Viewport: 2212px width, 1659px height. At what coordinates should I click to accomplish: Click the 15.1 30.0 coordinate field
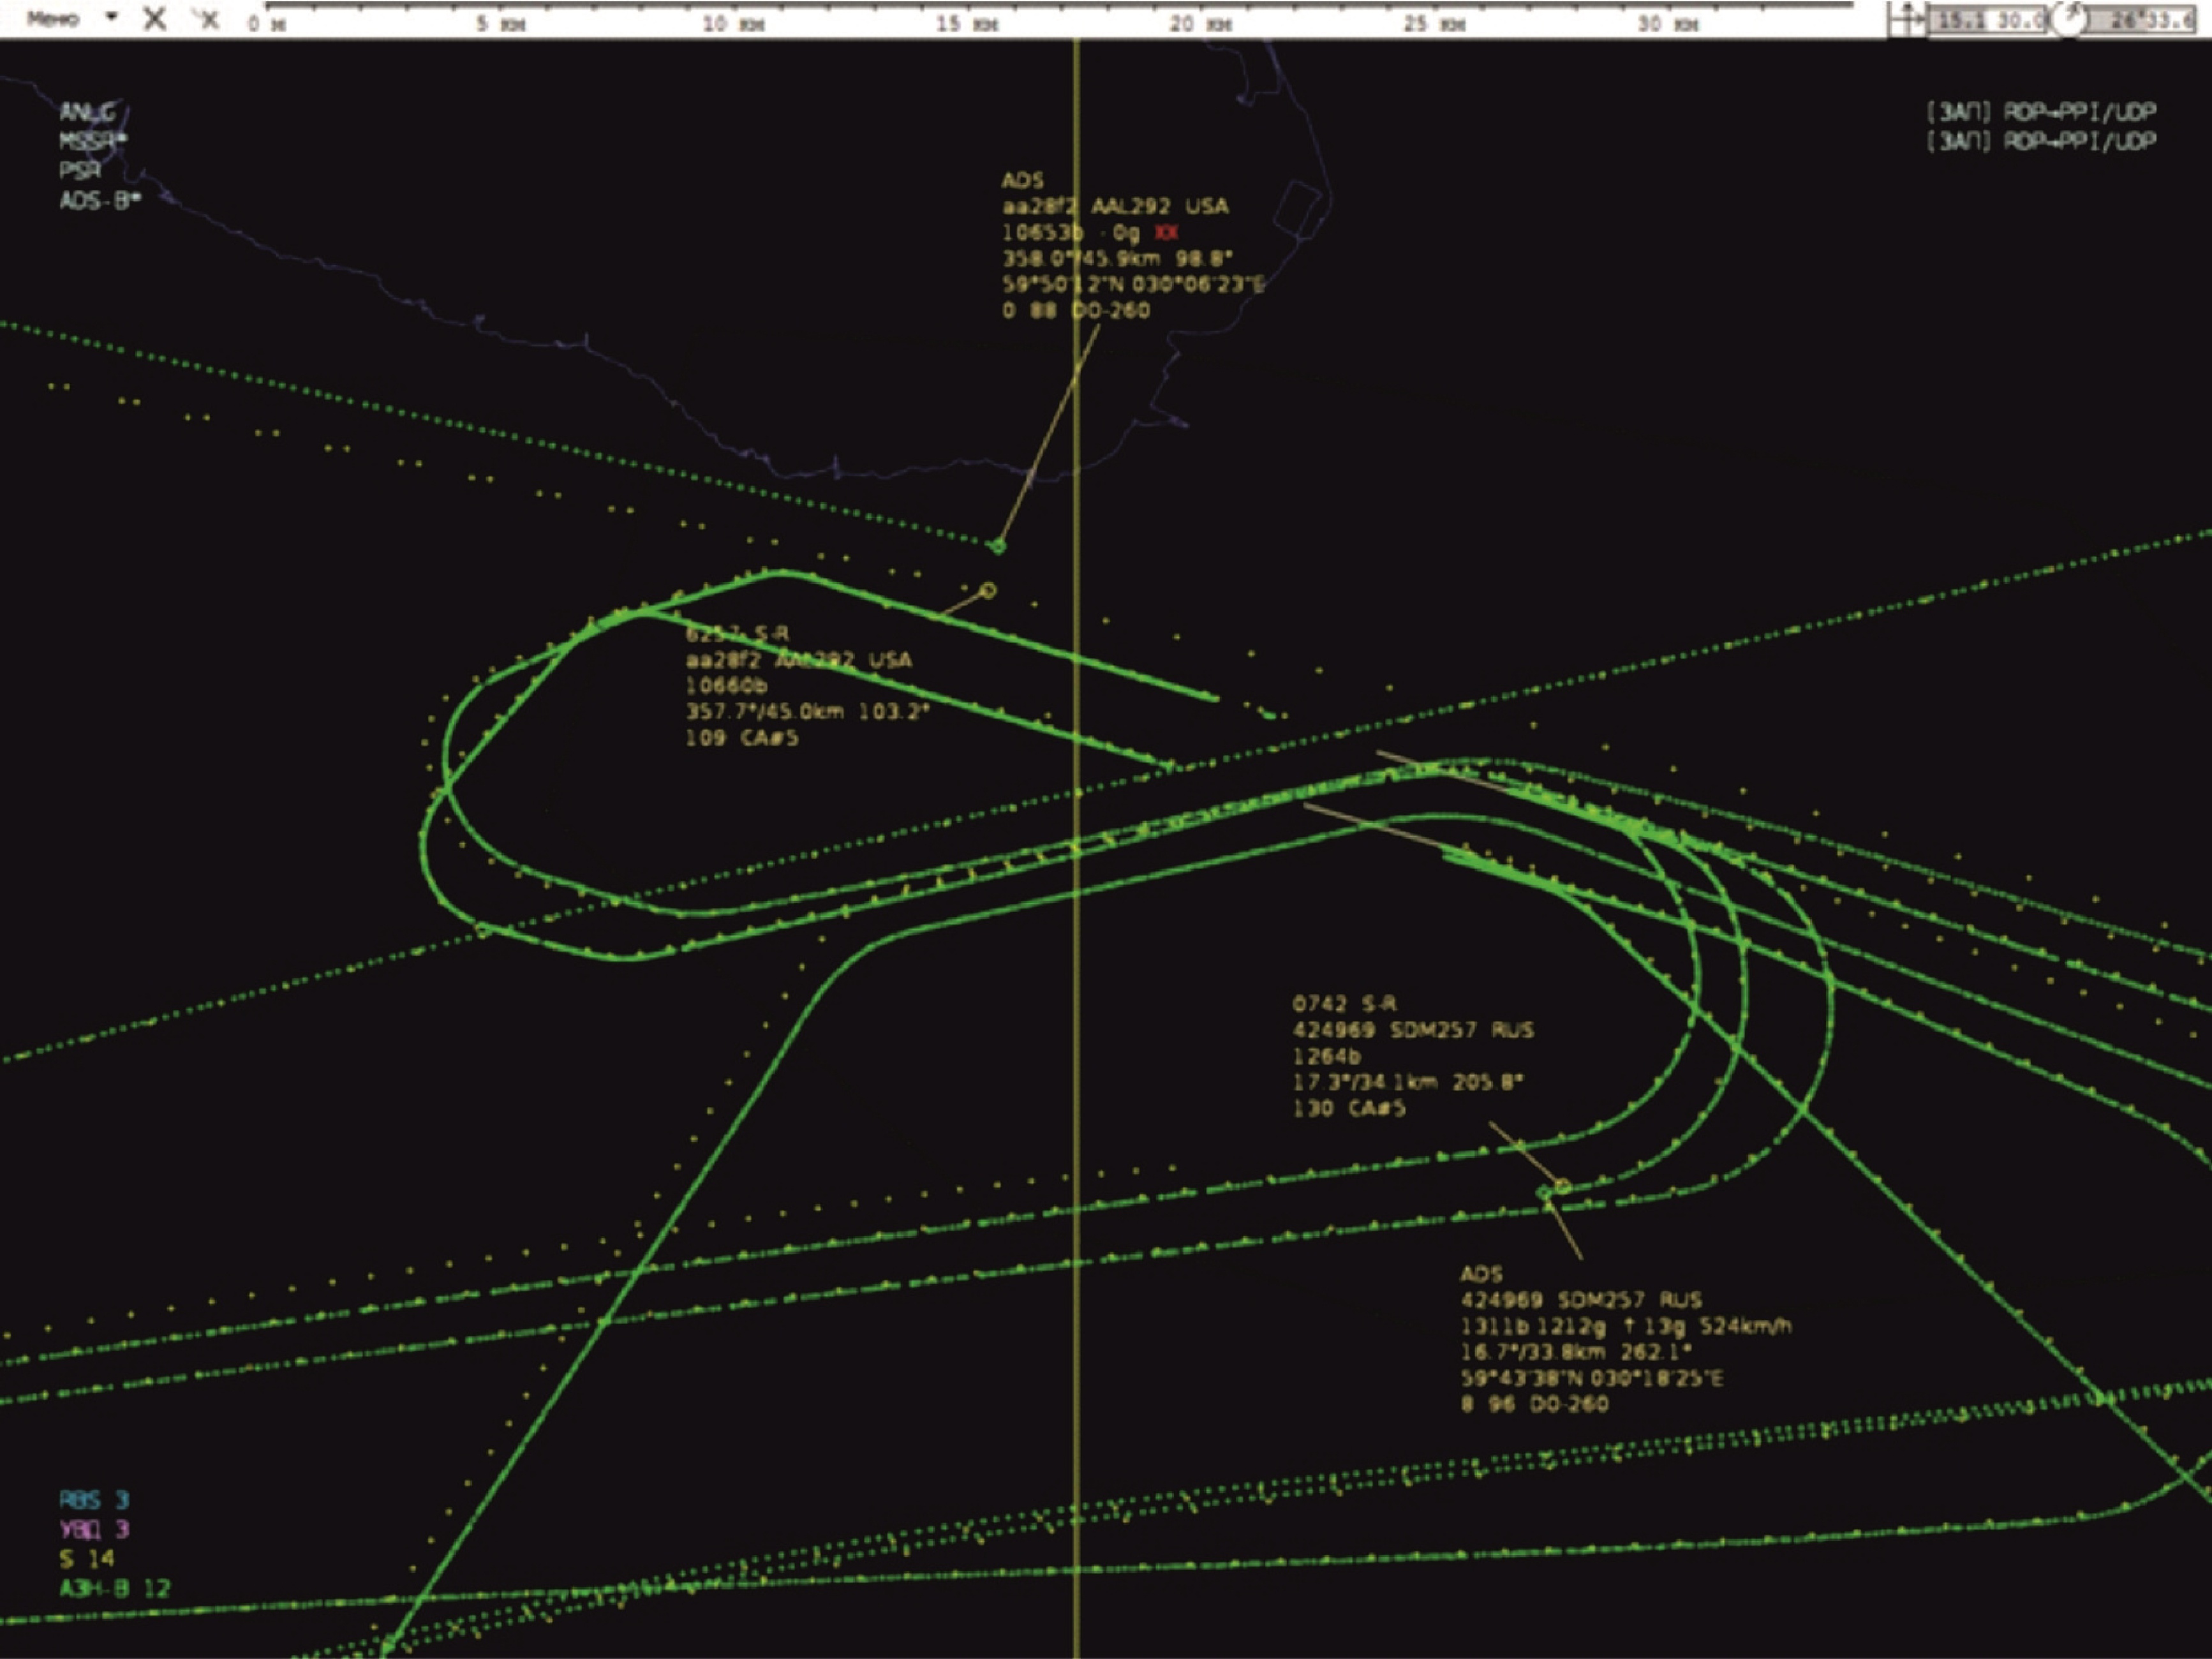coord(1986,20)
